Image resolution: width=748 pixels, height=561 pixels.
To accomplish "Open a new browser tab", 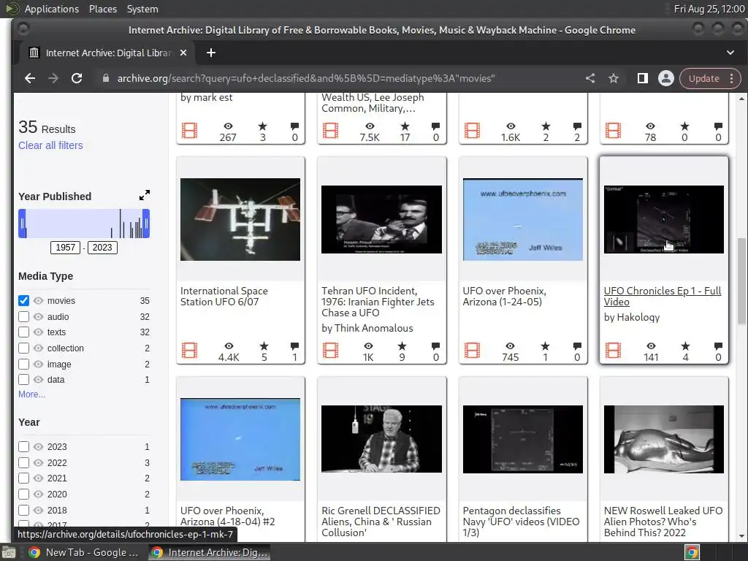I will click(x=211, y=53).
